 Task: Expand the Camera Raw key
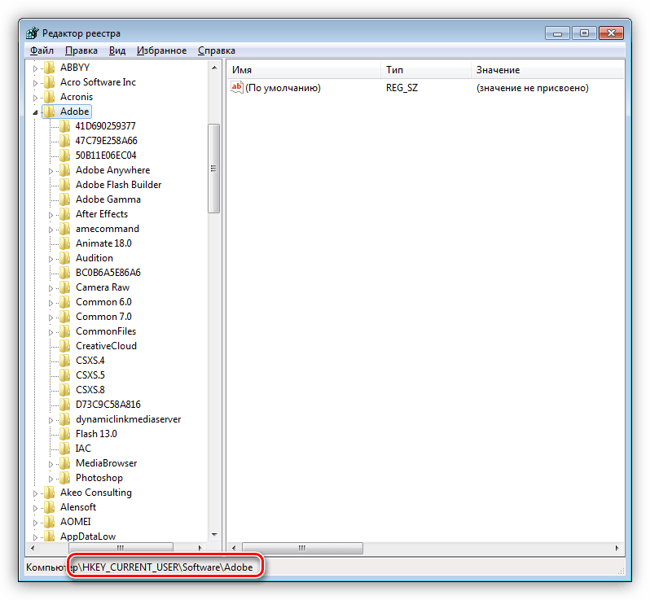click(x=51, y=288)
